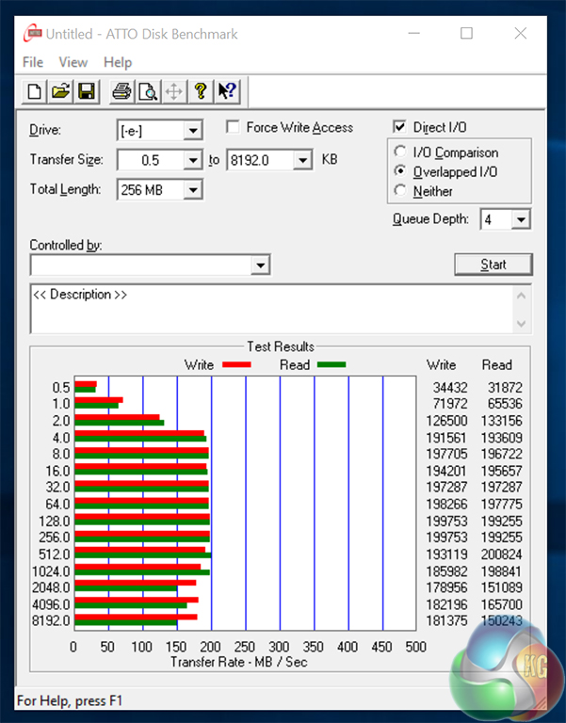Open a saved benchmark file icon
This screenshot has width=566, height=723.
point(60,91)
